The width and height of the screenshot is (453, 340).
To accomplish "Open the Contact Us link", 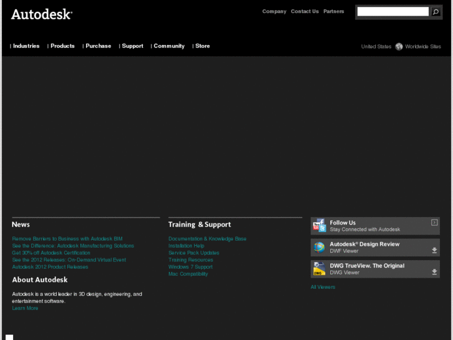I will coord(305,11).
